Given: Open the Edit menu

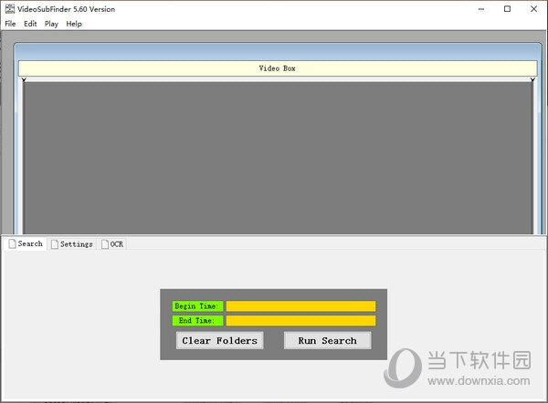Looking at the screenshot, I should (x=30, y=24).
